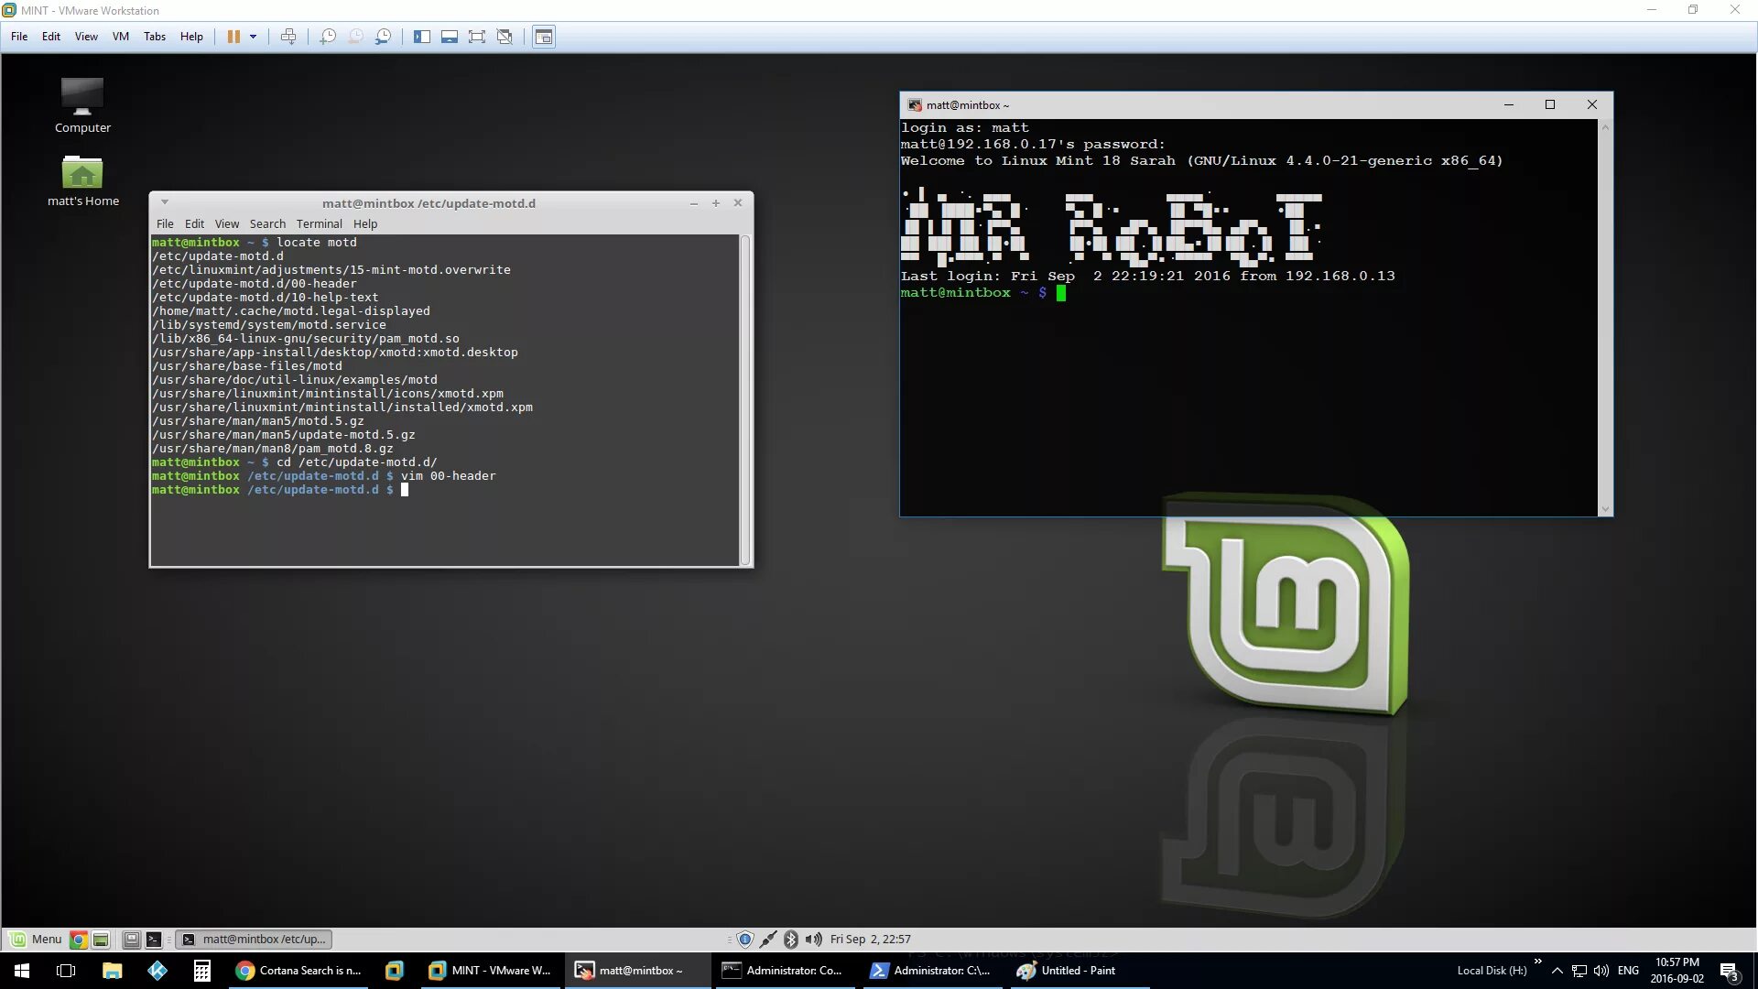Open matt's Home folder icon
The height and width of the screenshot is (989, 1758).
tap(82, 172)
